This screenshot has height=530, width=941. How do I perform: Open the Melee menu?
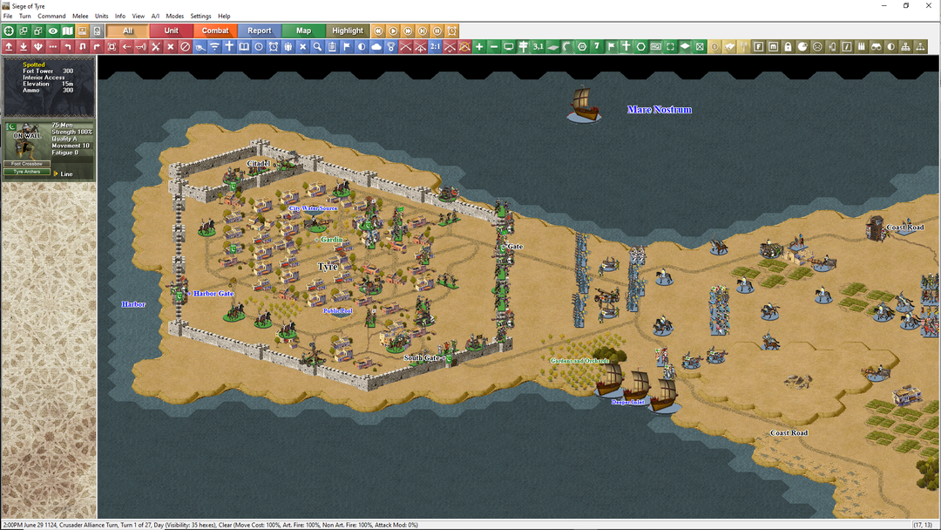coord(80,17)
